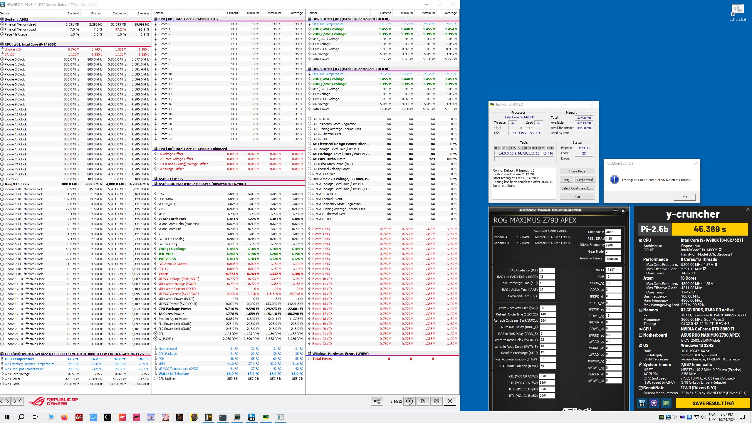Click Serj's Email button in TestMem5
This screenshot has height=423, width=752.
click(x=585, y=180)
